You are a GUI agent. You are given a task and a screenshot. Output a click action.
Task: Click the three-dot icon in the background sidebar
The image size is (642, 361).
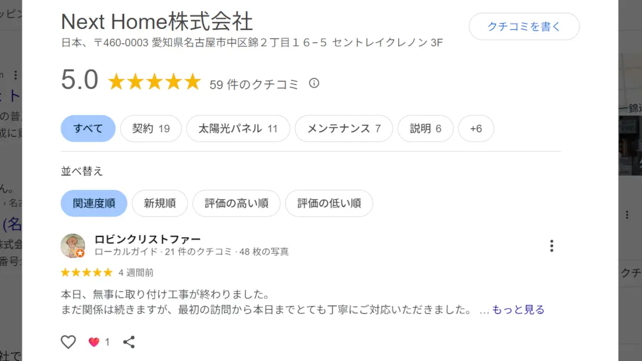point(626,214)
